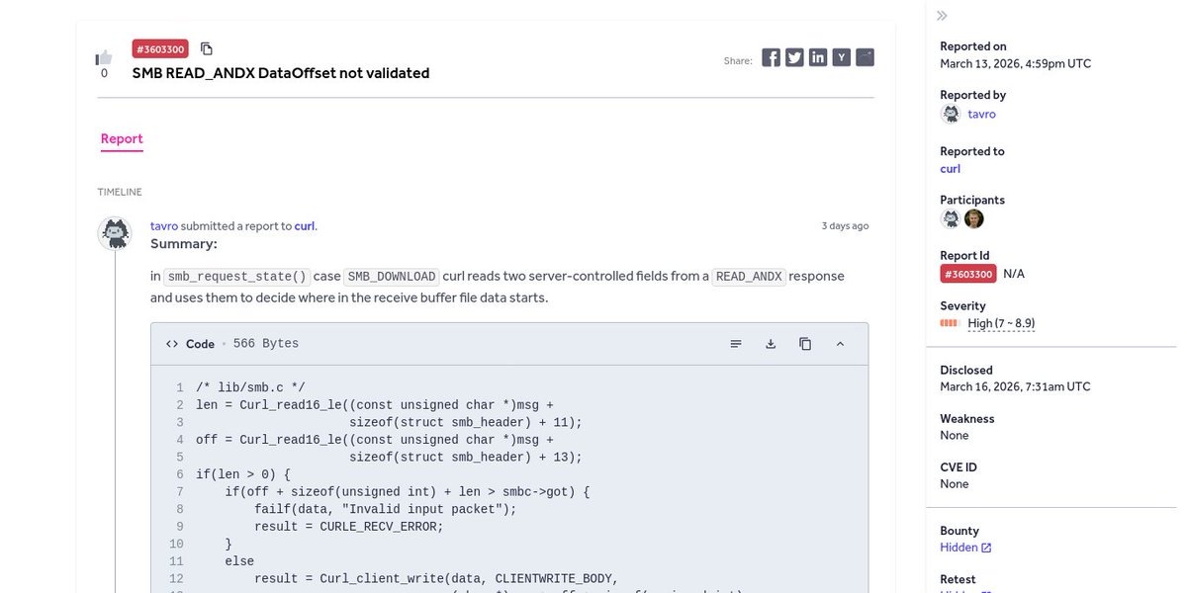The image size is (1187, 593).
Task: Click the 'TIMELINE' section label
Action: (120, 192)
